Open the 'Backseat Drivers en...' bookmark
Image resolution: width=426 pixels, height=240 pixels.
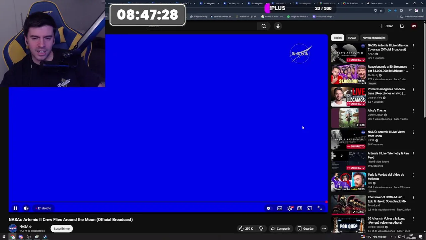221,17
